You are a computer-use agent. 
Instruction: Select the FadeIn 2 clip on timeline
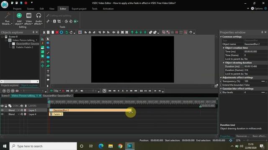[x=56, y=114]
